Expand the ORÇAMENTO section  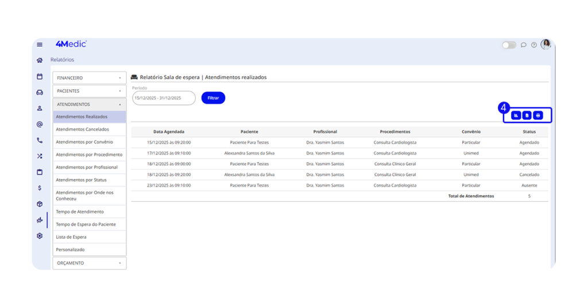pos(89,263)
